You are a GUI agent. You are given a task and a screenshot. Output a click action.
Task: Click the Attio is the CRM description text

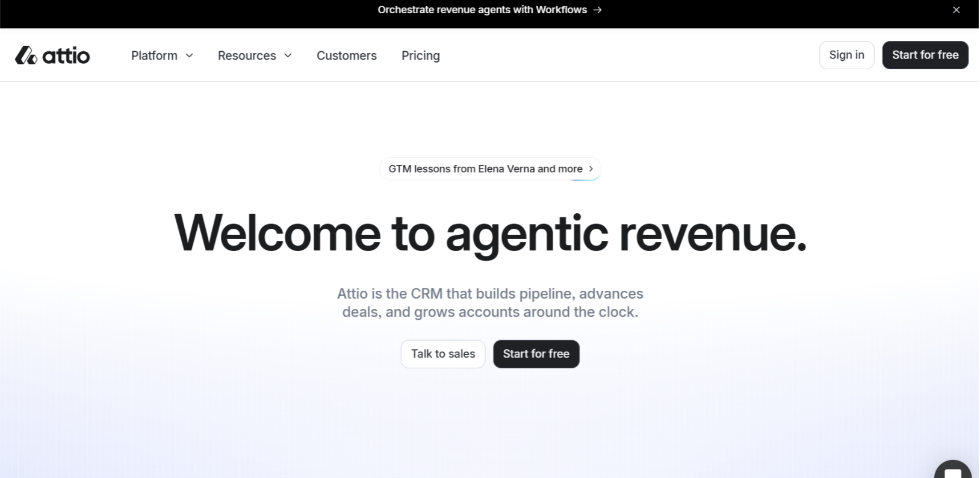click(x=490, y=303)
